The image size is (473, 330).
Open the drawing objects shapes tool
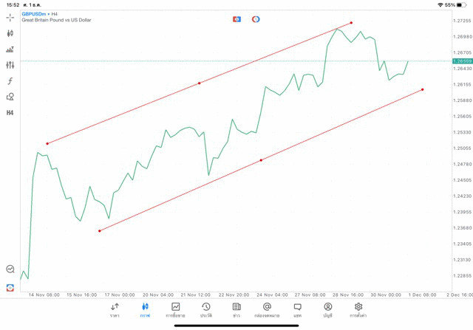[x=10, y=97]
